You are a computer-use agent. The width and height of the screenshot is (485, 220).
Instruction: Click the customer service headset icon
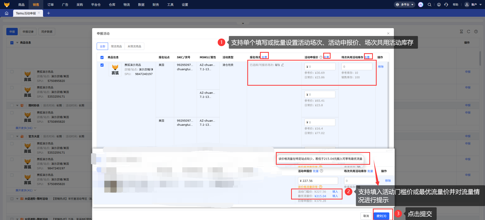tap(446, 5)
